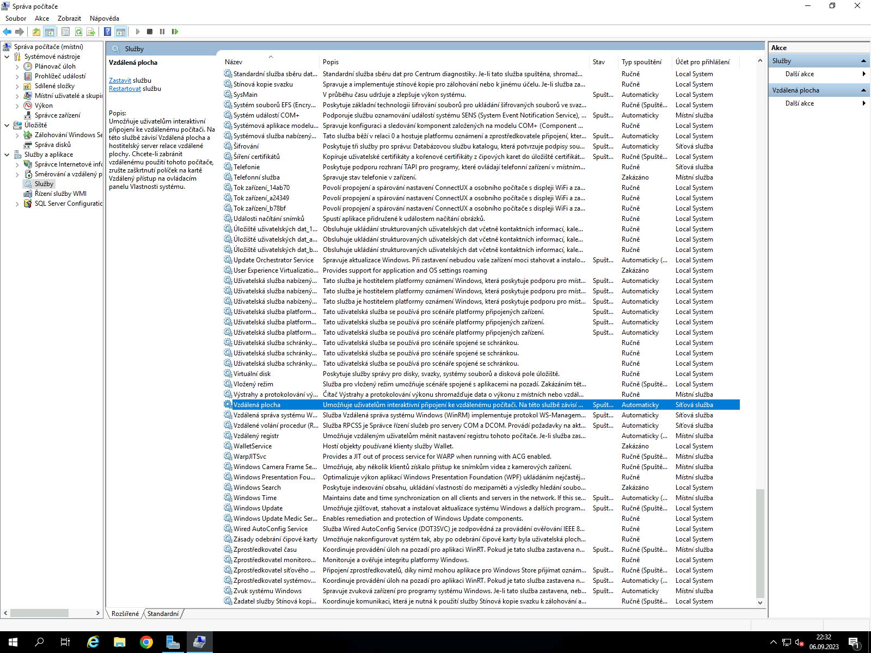Open the Akce menu
The width and height of the screenshot is (871, 653).
point(42,19)
